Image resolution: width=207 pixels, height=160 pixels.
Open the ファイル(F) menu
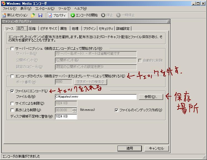pos(9,9)
